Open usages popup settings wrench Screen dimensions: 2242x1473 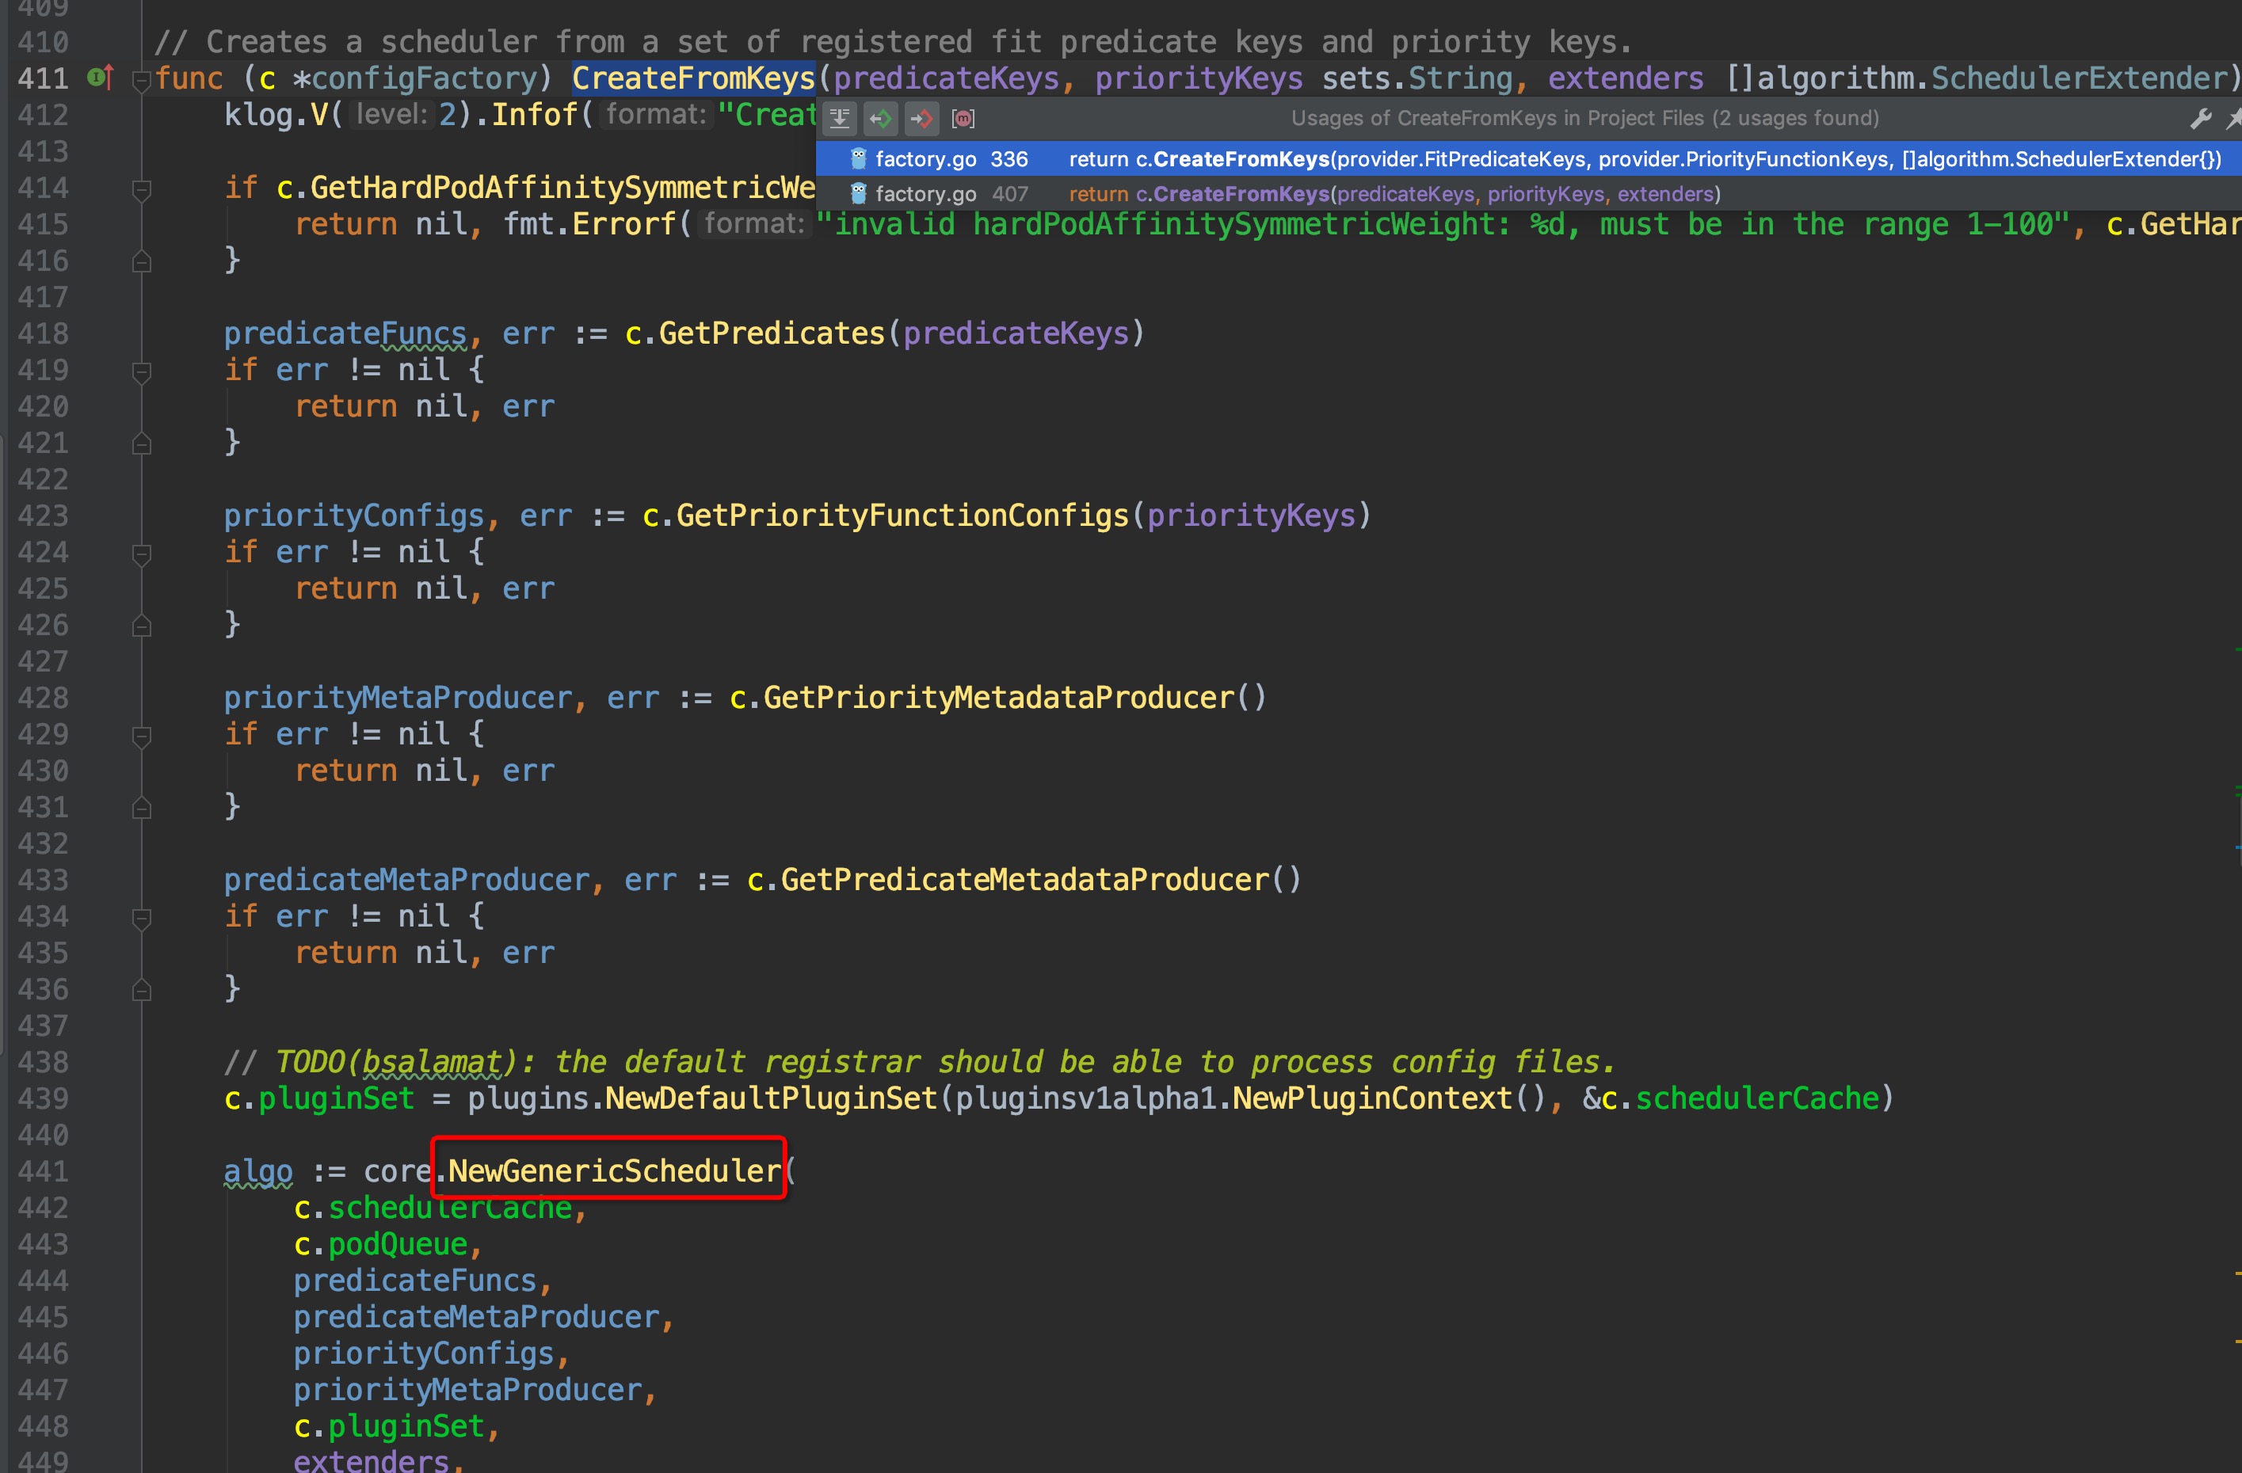(2201, 119)
